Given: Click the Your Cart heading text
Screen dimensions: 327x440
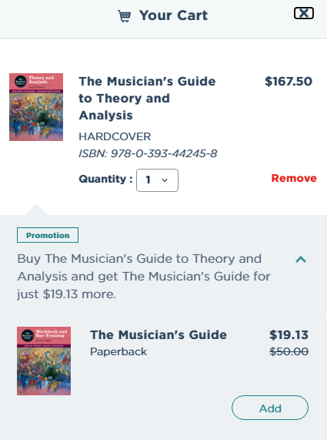Looking at the screenshot, I should (173, 15).
